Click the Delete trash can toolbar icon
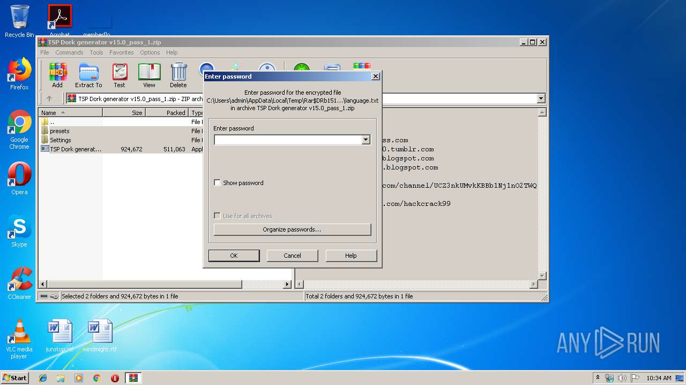The width and height of the screenshot is (686, 385). point(178,75)
